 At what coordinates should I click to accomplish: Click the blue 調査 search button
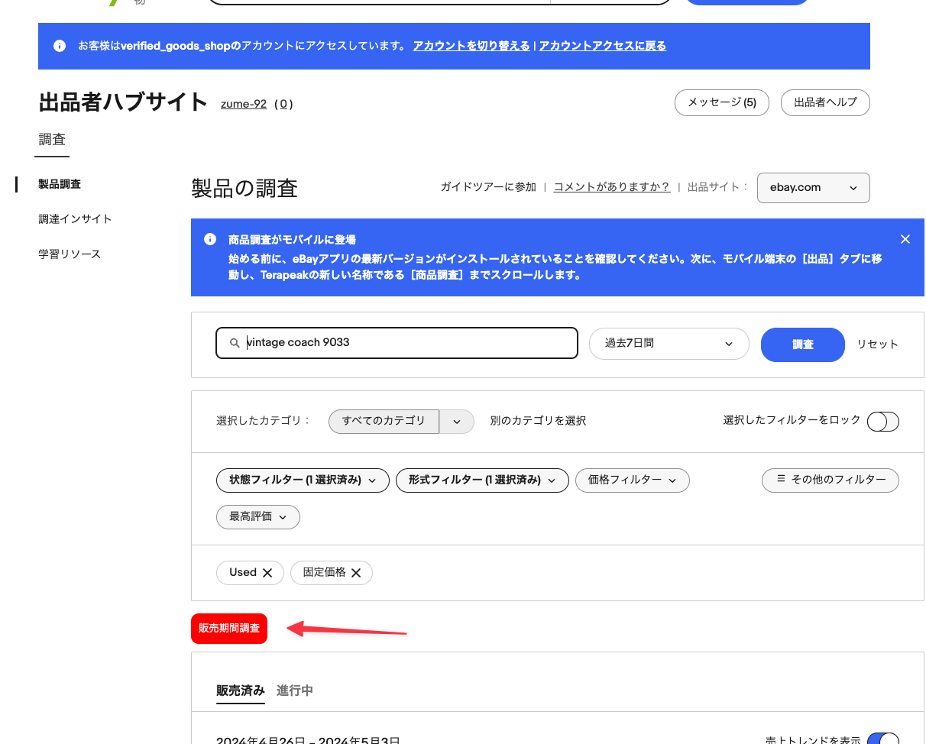pyautogui.click(x=803, y=345)
